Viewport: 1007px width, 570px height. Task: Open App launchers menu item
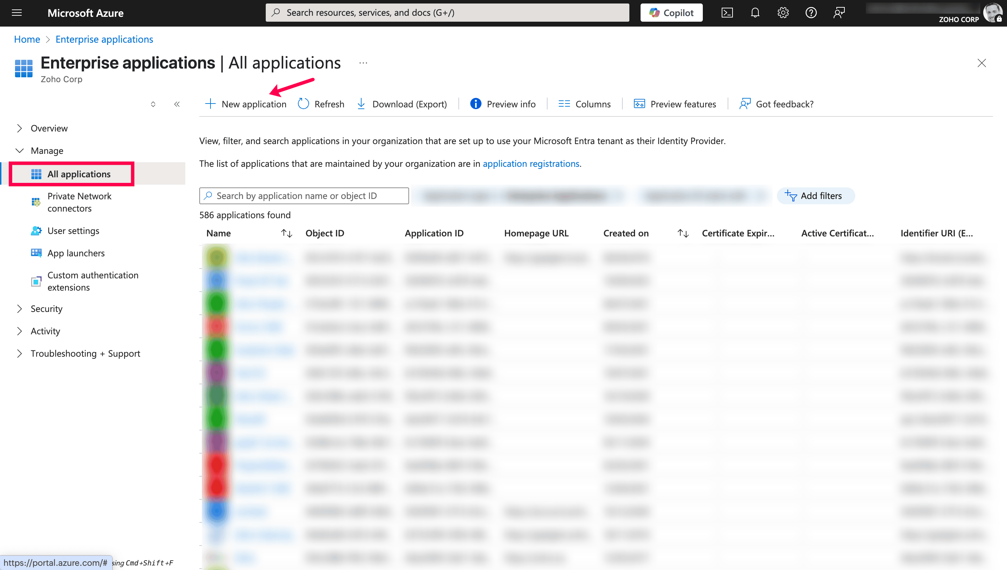coord(76,253)
